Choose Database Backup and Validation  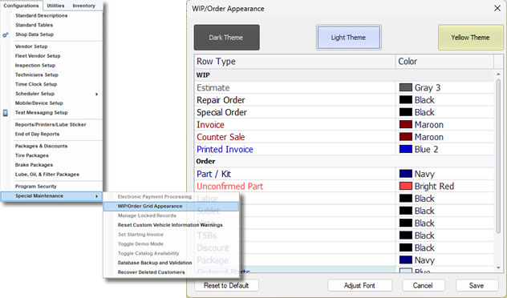[x=155, y=263]
